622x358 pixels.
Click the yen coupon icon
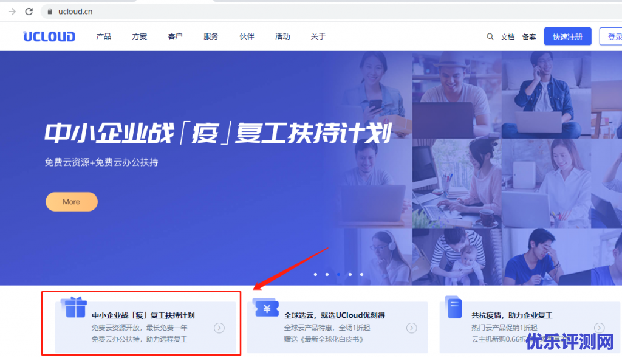pos(265,308)
